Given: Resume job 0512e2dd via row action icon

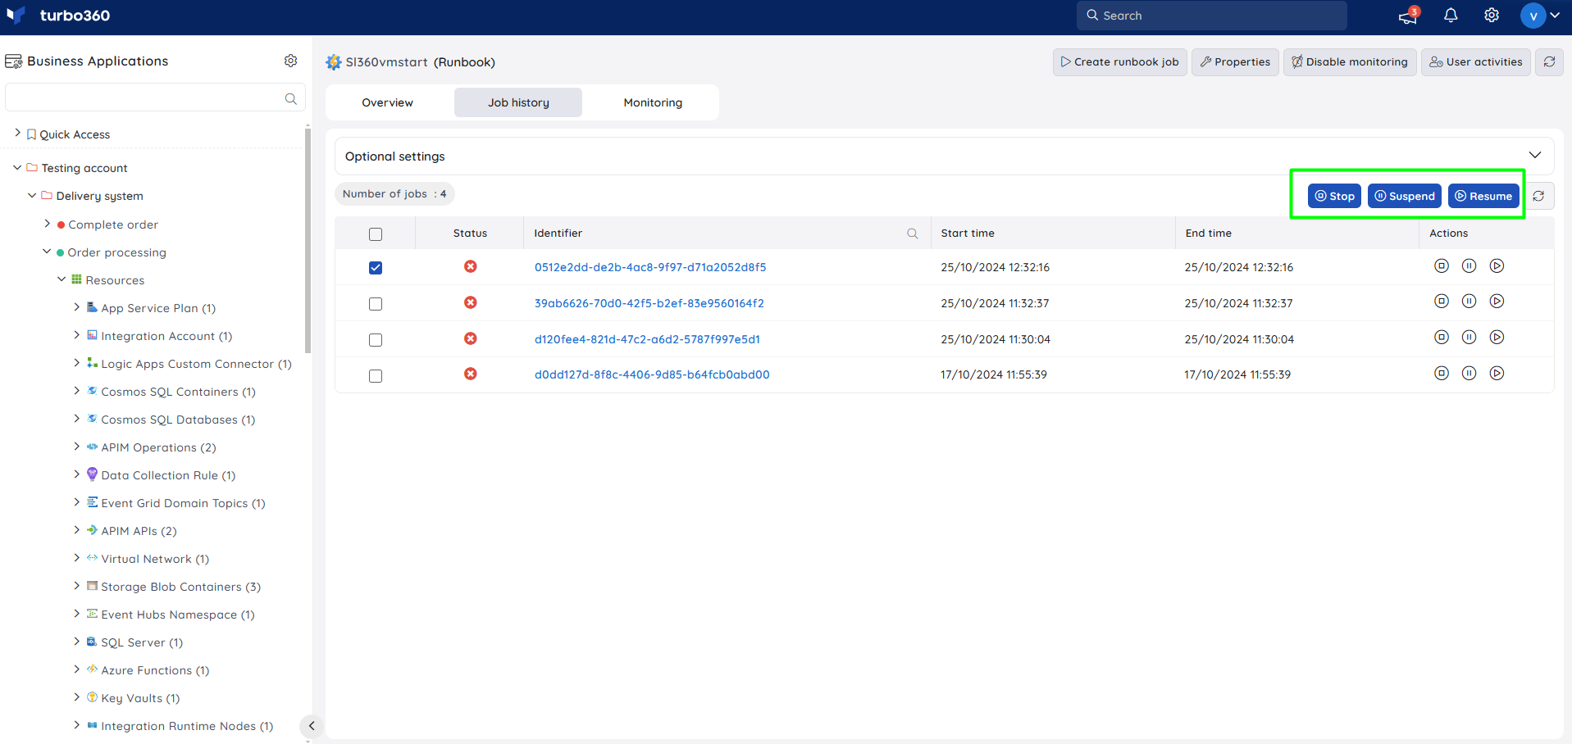Looking at the screenshot, I should point(1497,266).
